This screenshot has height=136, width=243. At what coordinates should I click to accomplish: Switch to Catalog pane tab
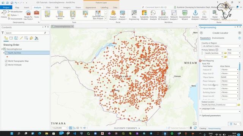pos(203,128)
